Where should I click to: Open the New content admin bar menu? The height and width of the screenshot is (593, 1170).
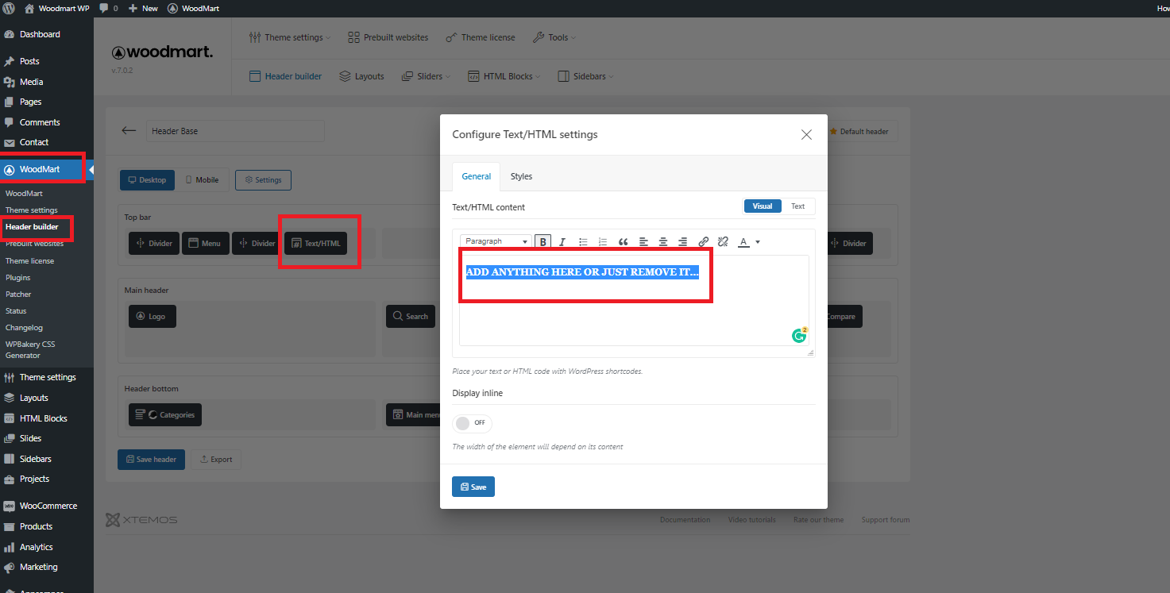tap(143, 8)
